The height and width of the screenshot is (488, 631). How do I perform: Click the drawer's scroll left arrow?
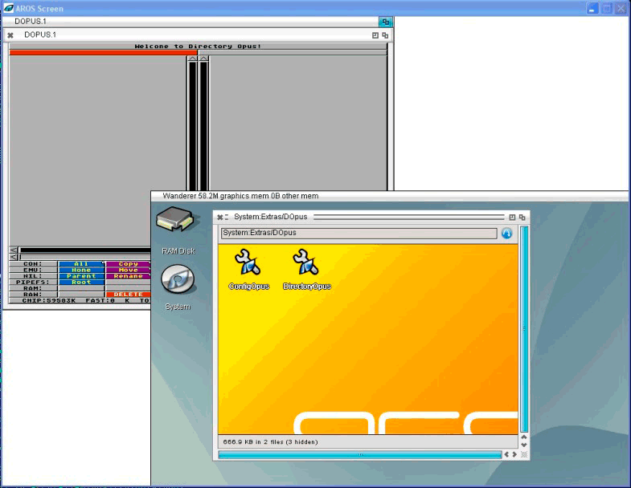click(506, 454)
